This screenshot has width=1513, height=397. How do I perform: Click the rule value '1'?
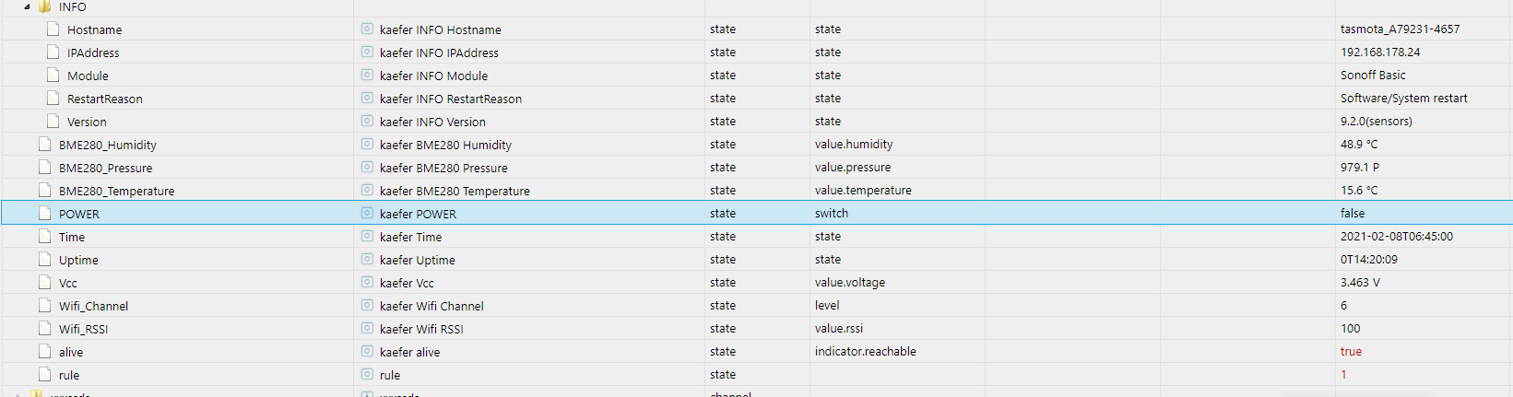[1343, 375]
